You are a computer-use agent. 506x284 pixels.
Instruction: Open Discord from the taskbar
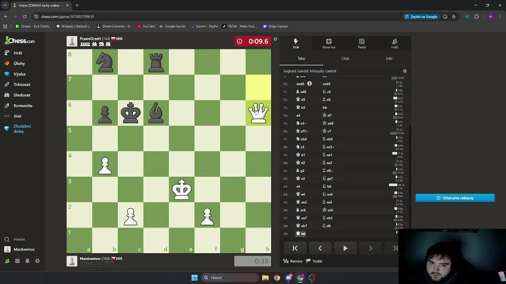click(x=289, y=278)
